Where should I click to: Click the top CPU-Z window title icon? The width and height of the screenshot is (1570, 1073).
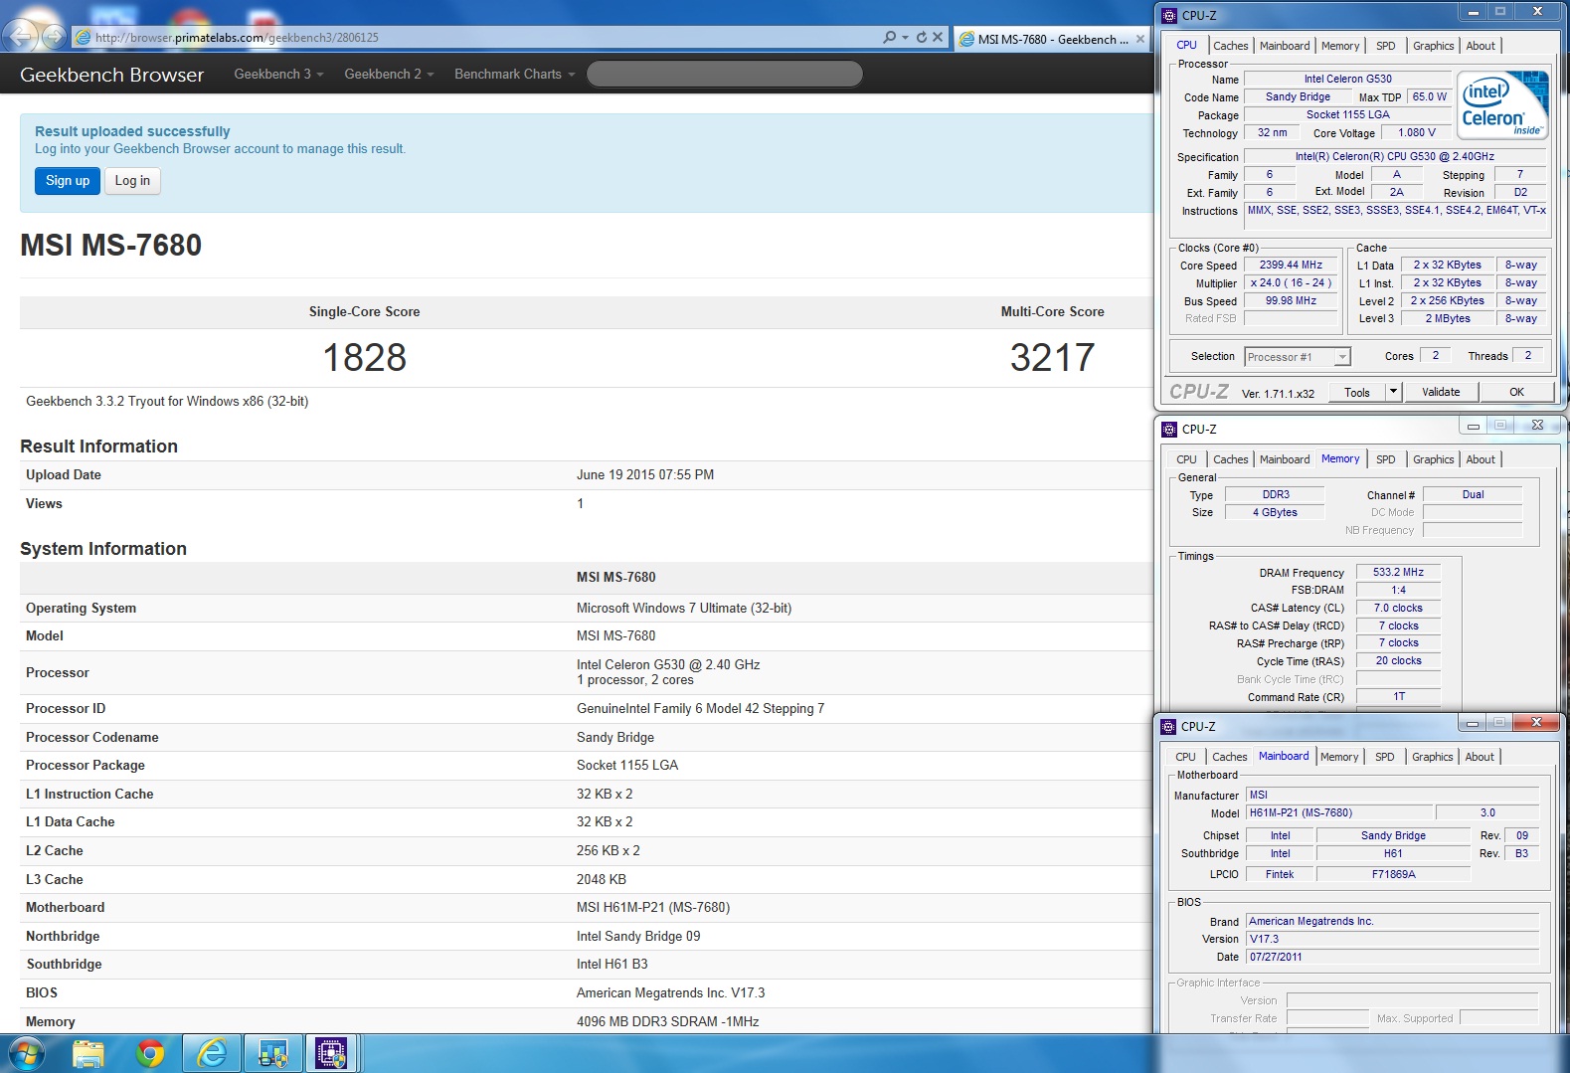[1169, 15]
